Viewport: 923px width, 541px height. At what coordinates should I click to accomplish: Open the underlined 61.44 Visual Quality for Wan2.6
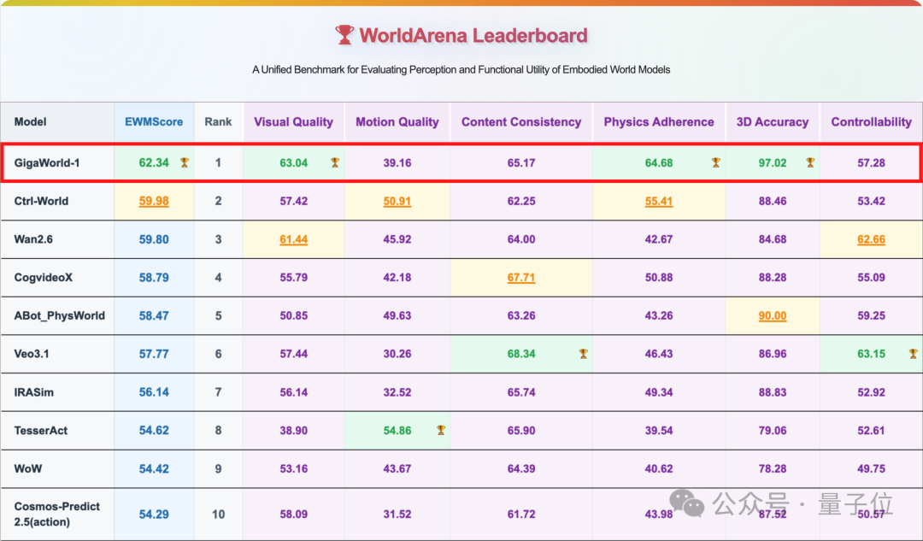[293, 239]
